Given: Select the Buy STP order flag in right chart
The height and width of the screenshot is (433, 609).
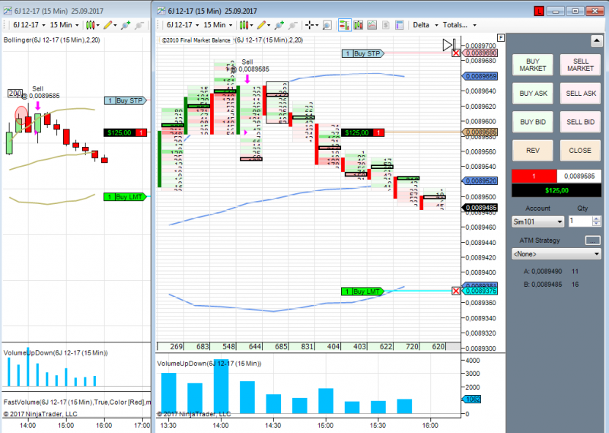Looking at the screenshot, I should pyautogui.click(x=363, y=53).
